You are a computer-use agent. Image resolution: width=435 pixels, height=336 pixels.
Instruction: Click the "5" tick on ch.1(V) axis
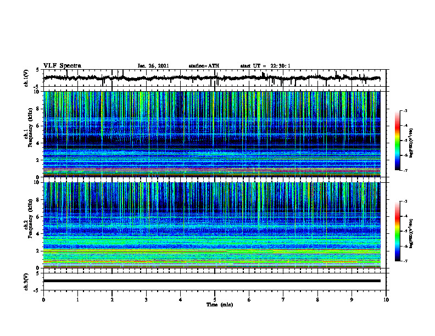pos(38,70)
